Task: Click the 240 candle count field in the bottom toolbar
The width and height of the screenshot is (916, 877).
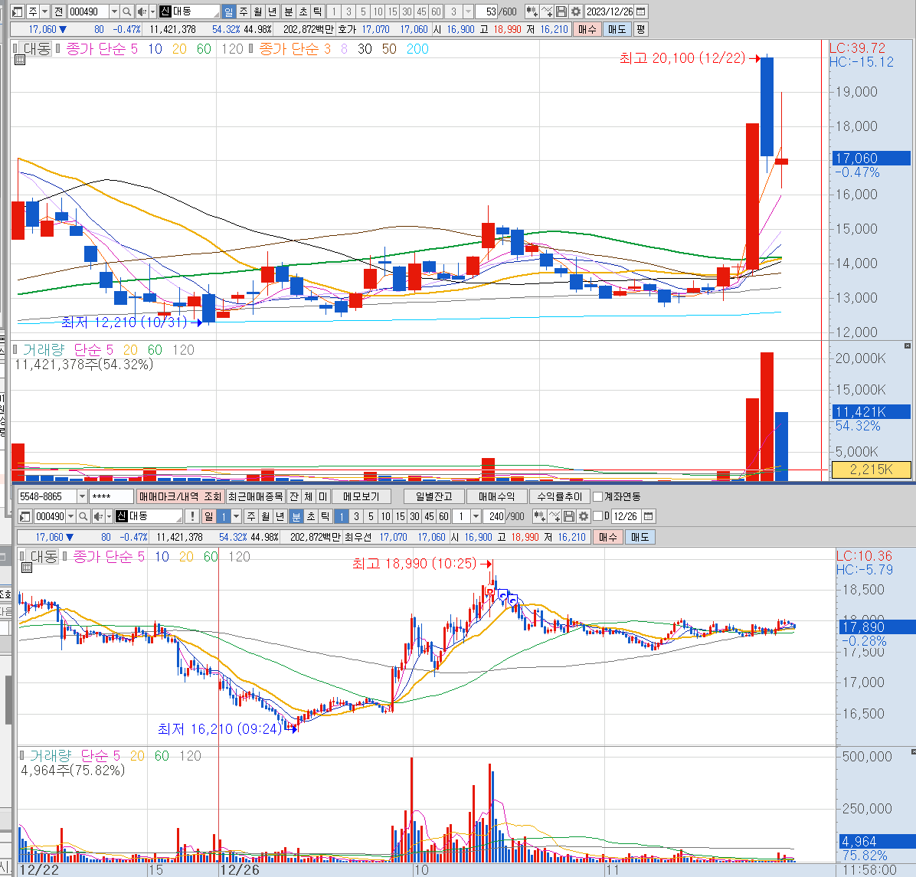Action: [494, 516]
